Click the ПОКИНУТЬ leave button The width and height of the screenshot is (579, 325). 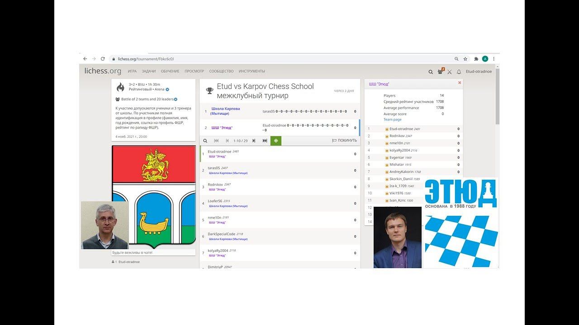point(345,141)
